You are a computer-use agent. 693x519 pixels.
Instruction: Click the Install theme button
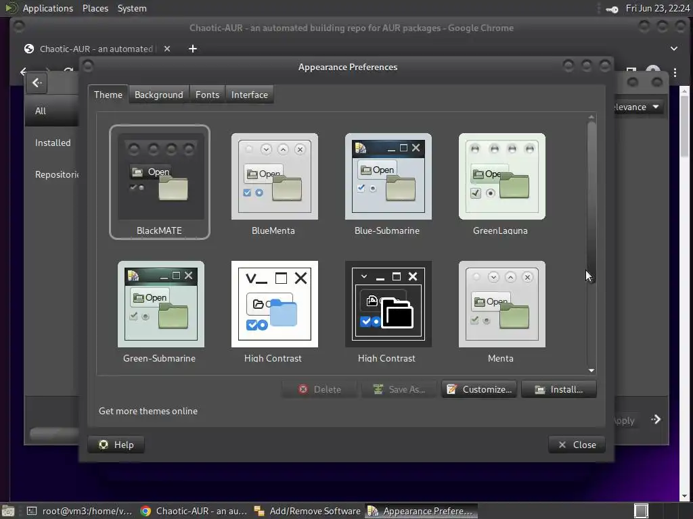click(558, 389)
